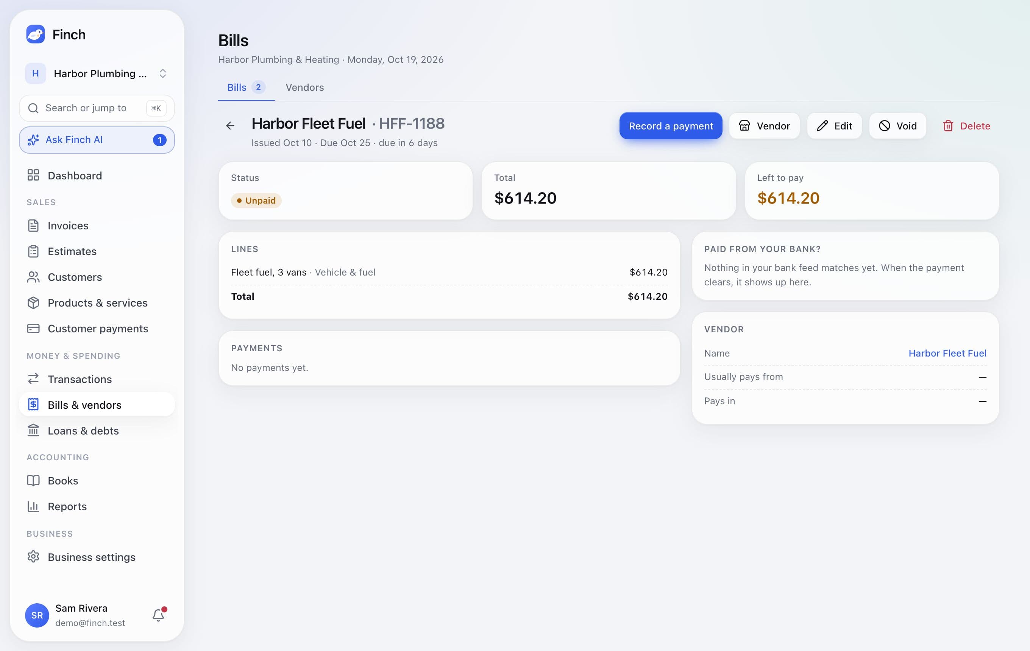Screen dimensions: 1030x651
Task: Click the Dashboard grid icon
Action: [x=33, y=175]
